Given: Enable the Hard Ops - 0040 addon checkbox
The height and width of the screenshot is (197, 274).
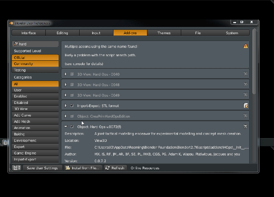Looking at the screenshot, I should click(x=72, y=74).
